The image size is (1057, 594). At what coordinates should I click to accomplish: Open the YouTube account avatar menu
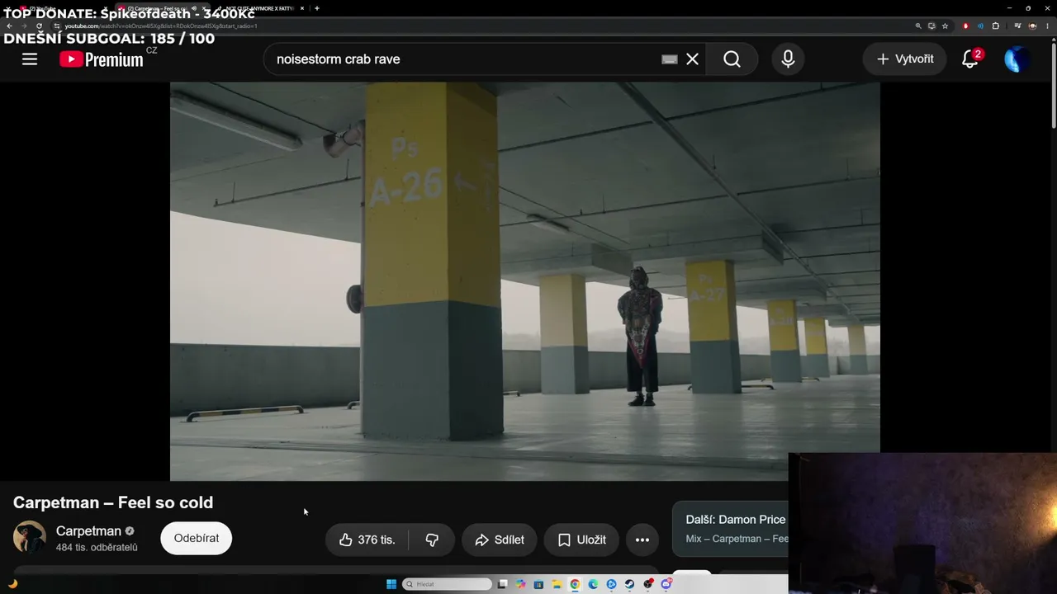click(x=1017, y=59)
